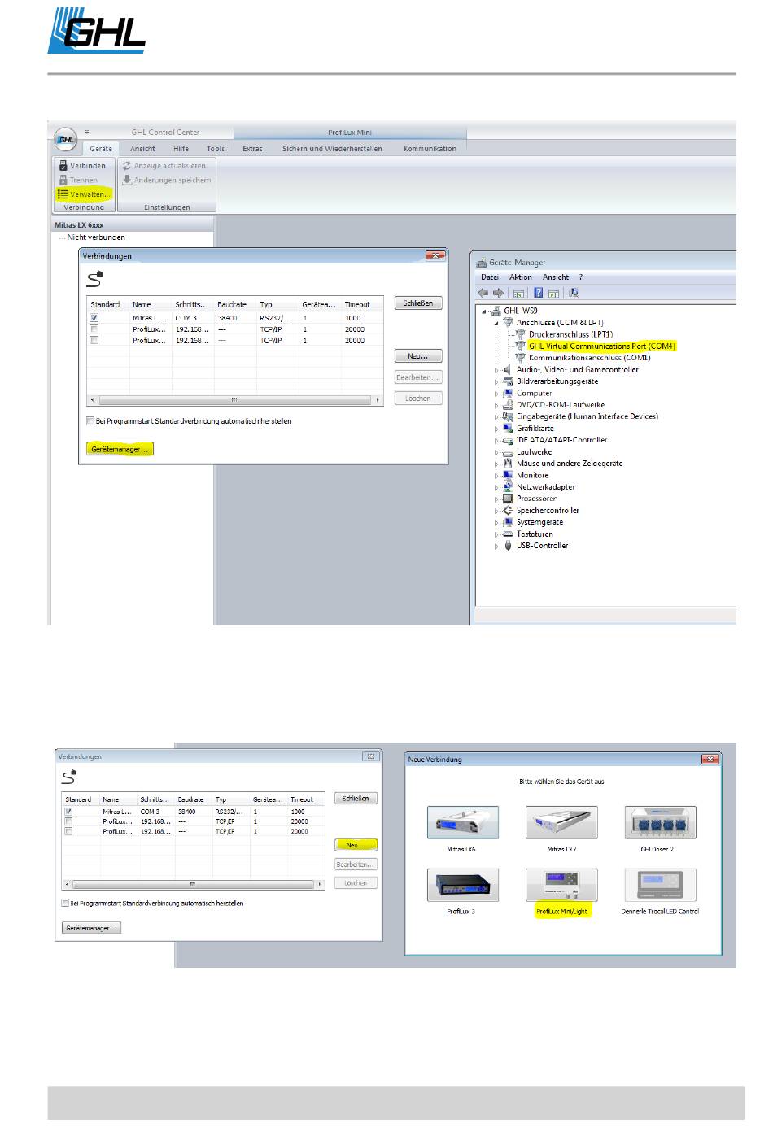Expand Eingabegeräte (Human Interface Devices)

(496, 416)
